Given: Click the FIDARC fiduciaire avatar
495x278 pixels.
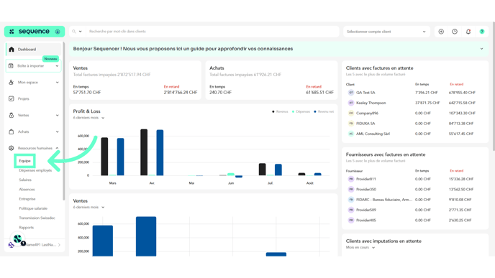Looking at the screenshot, I should tap(350, 200).
